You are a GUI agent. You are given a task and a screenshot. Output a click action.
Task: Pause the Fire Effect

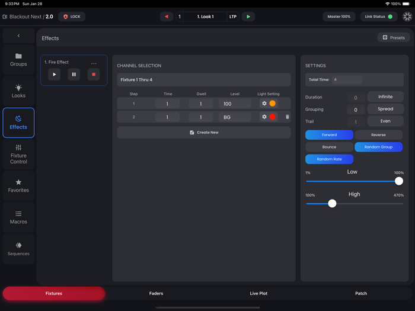point(74,74)
